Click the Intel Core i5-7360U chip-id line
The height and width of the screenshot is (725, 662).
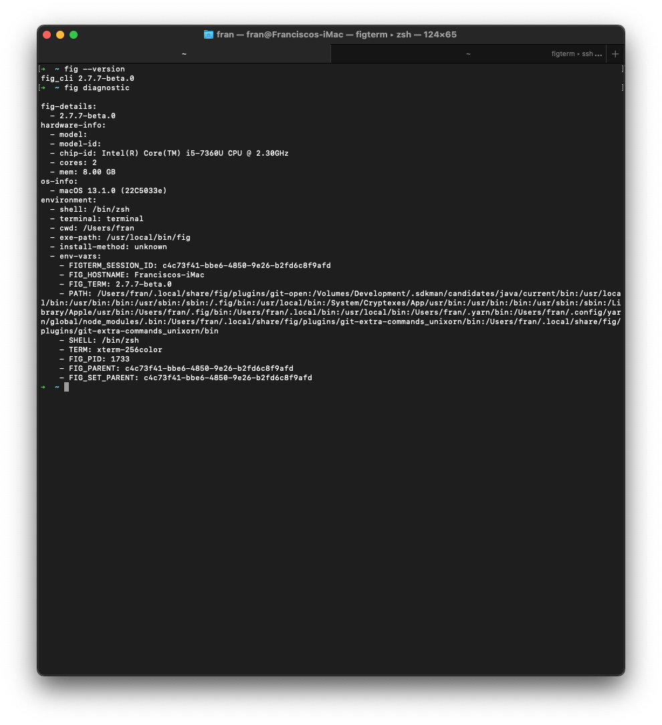167,153
